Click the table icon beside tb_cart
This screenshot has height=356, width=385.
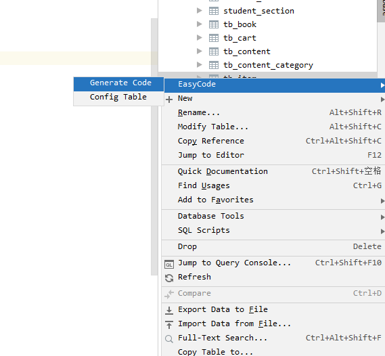click(x=213, y=38)
